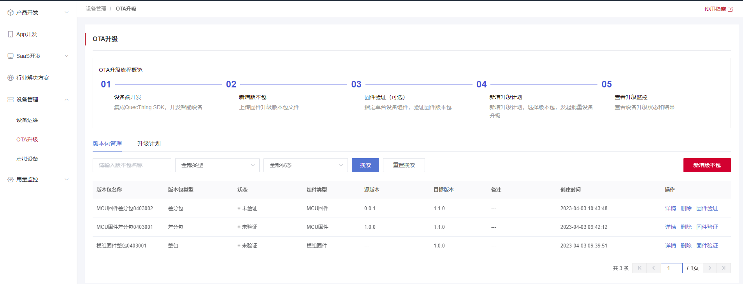Click the 行业解决方案 globe icon
The width and height of the screenshot is (743, 284).
pyautogui.click(x=11, y=78)
